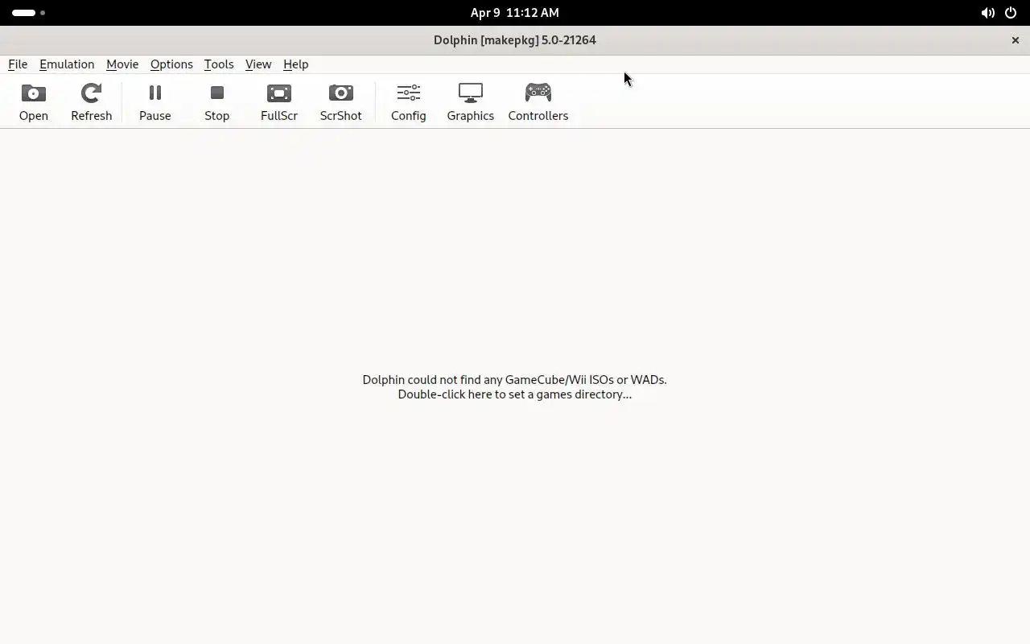
Task: Open Controllers gamepad icon
Action: 538,93
